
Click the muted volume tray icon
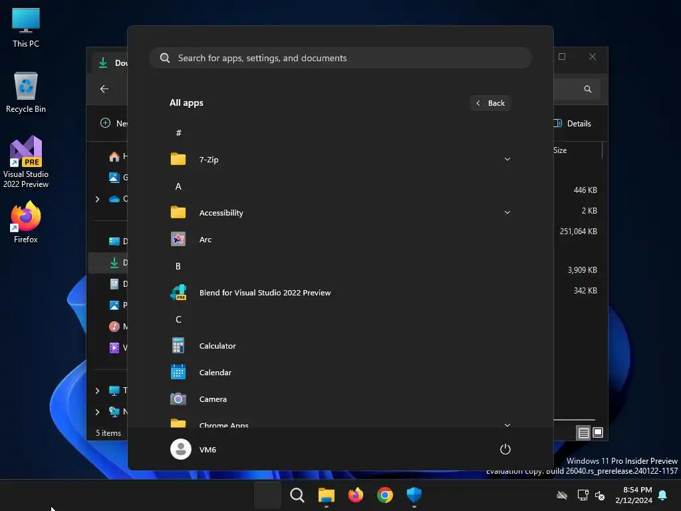(600, 495)
